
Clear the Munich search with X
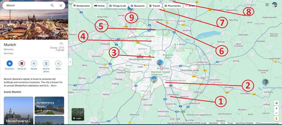61,6
